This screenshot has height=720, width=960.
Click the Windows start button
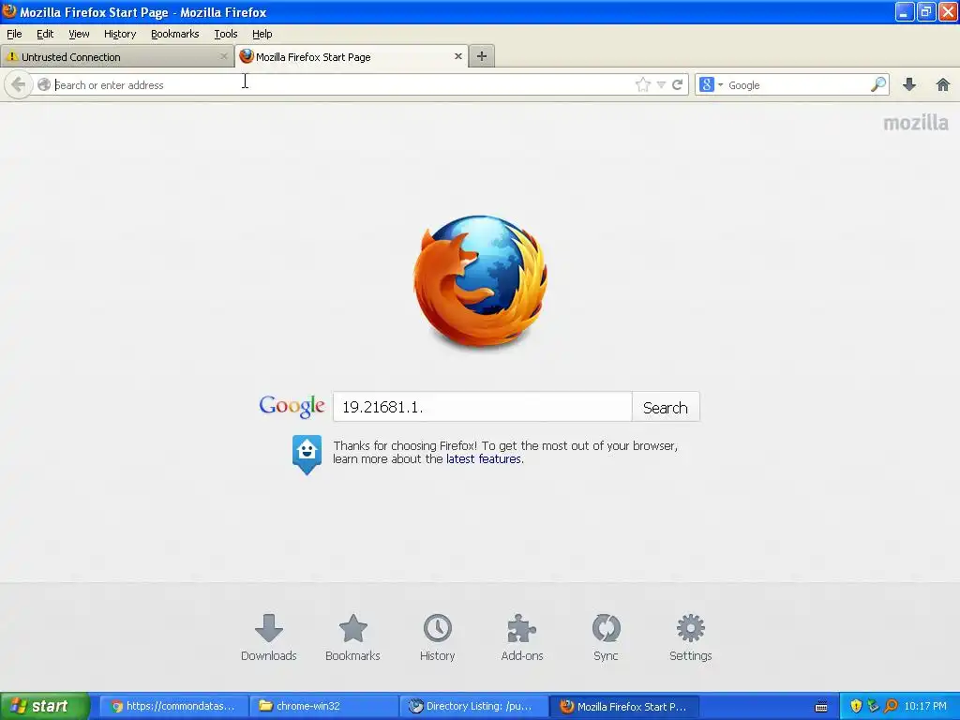coord(45,706)
